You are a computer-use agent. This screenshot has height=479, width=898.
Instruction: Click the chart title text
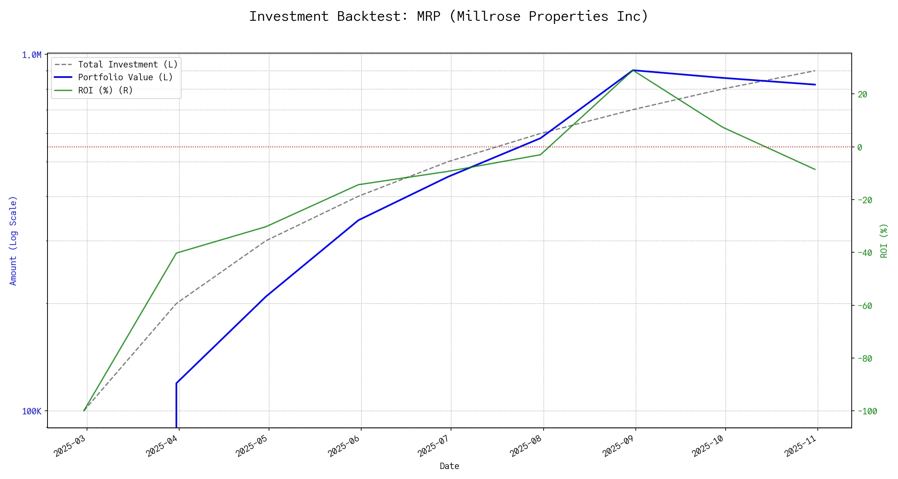coord(449,16)
